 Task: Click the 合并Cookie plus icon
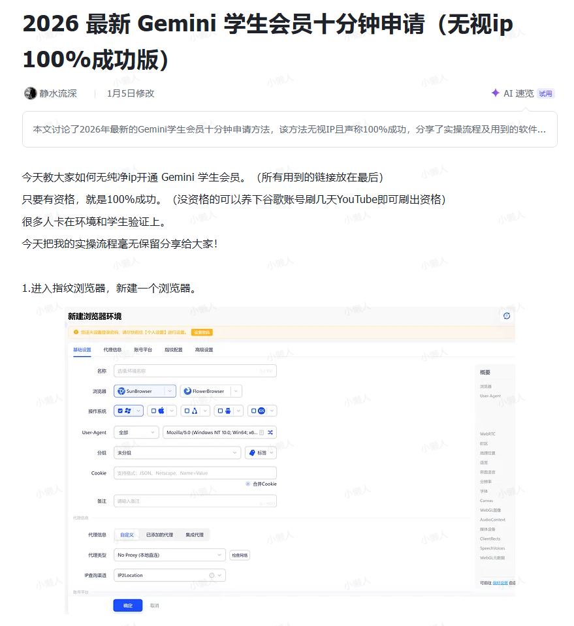[246, 484]
